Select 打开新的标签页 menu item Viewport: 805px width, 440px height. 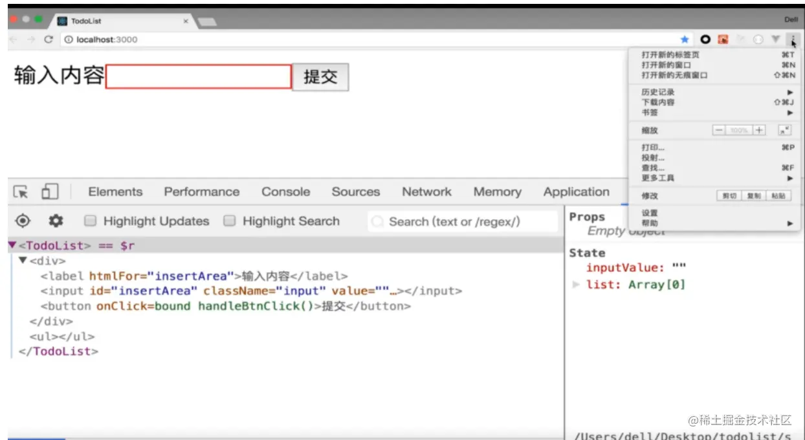(x=714, y=55)
